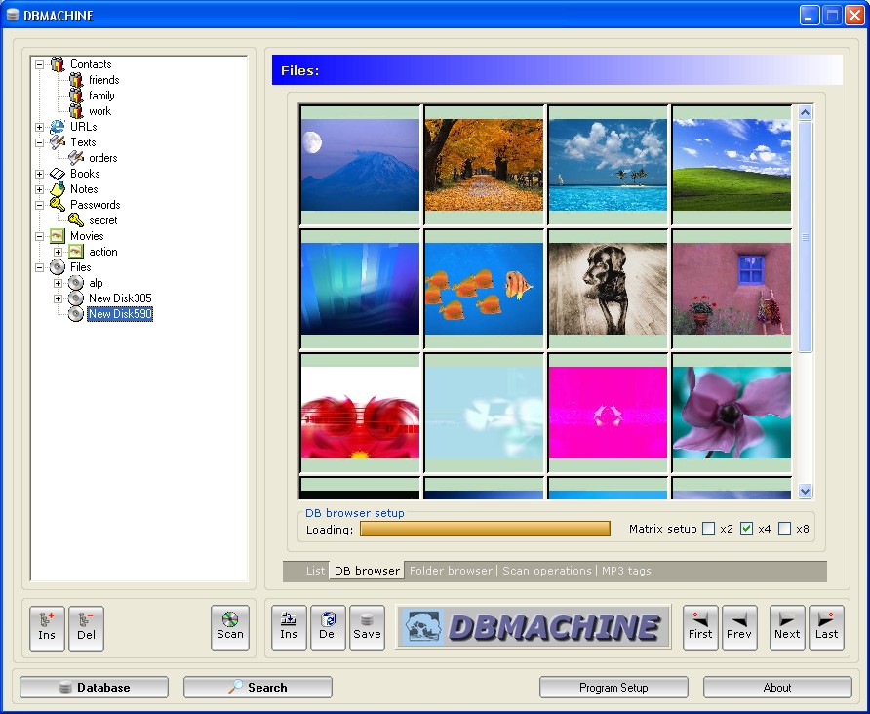The height and width of the screenshot is (714, 870).
Task: Jump to the First record
Action: tap(700, 627)
